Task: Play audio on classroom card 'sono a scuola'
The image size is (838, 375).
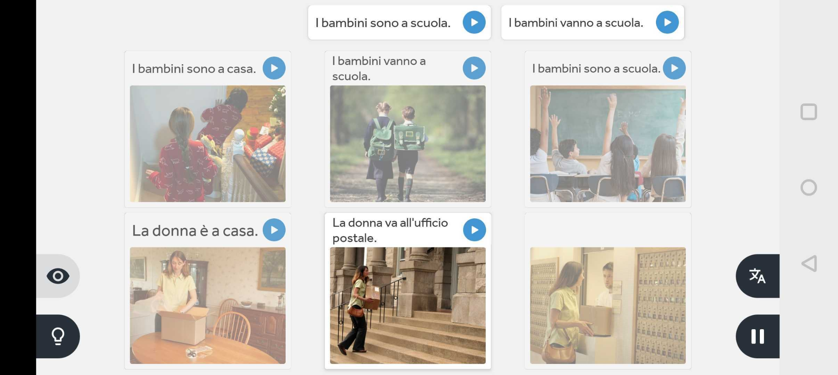Action: [x=674, y=68]
